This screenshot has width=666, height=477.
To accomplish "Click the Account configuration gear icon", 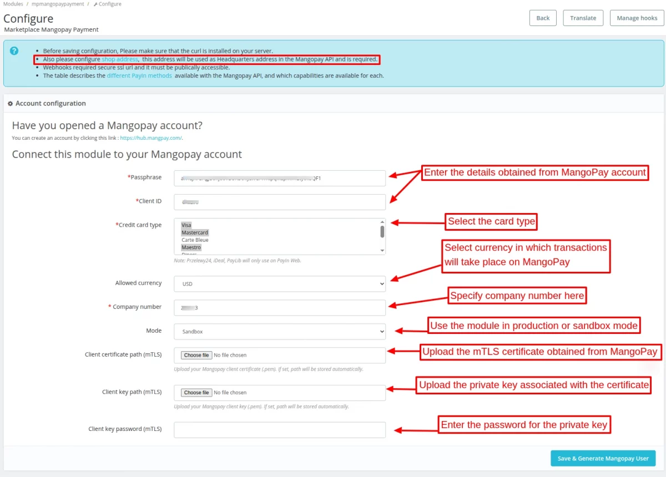I will (x=10, y=104).
